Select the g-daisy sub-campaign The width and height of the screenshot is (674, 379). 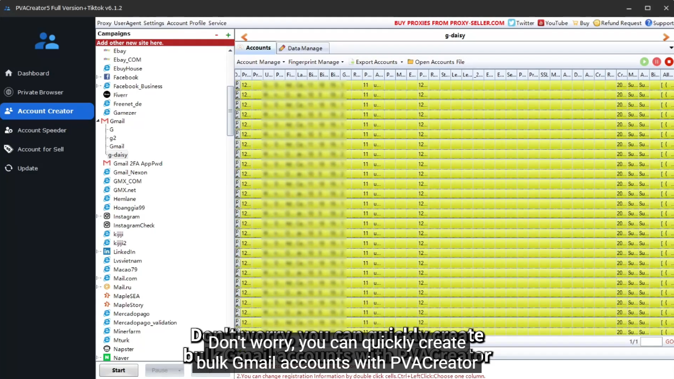click(x=118, y=155)
